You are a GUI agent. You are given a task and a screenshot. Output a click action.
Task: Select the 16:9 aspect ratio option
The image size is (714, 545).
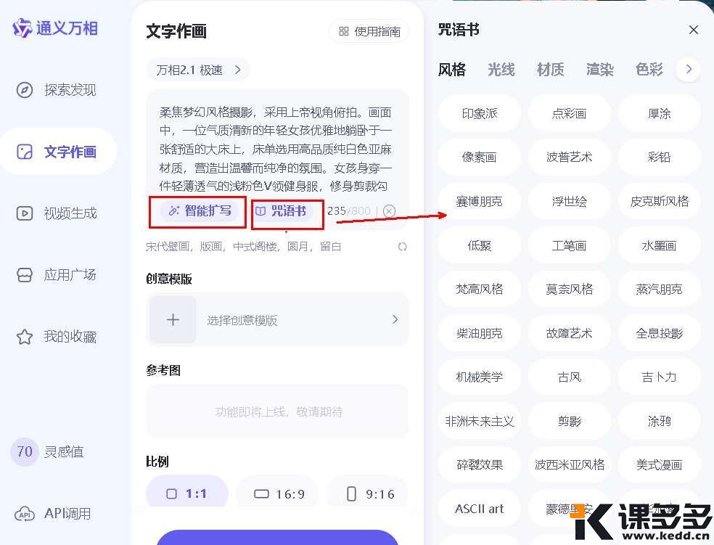pyautogui.click(x=277, y=493)
